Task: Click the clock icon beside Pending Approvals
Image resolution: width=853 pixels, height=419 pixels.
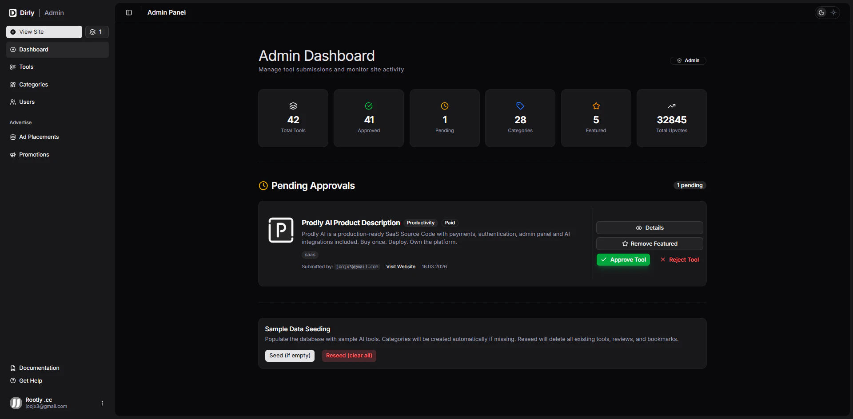Action: [x=263, y=186]
